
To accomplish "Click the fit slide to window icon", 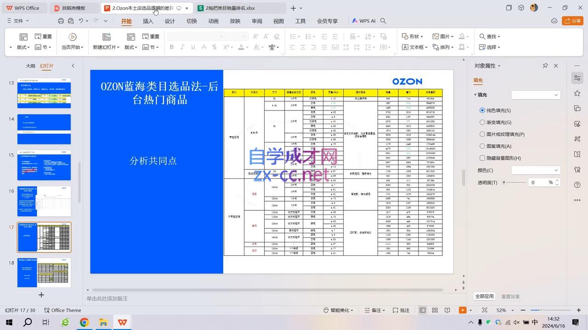I will click(485, 310).
